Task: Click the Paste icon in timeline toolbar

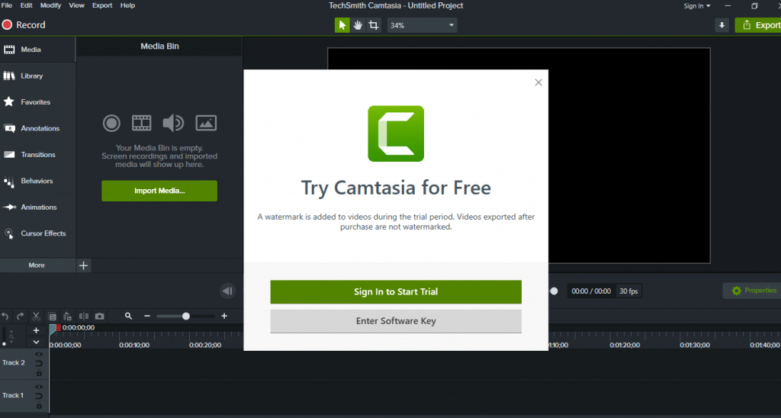Action: tap(67, 317)
